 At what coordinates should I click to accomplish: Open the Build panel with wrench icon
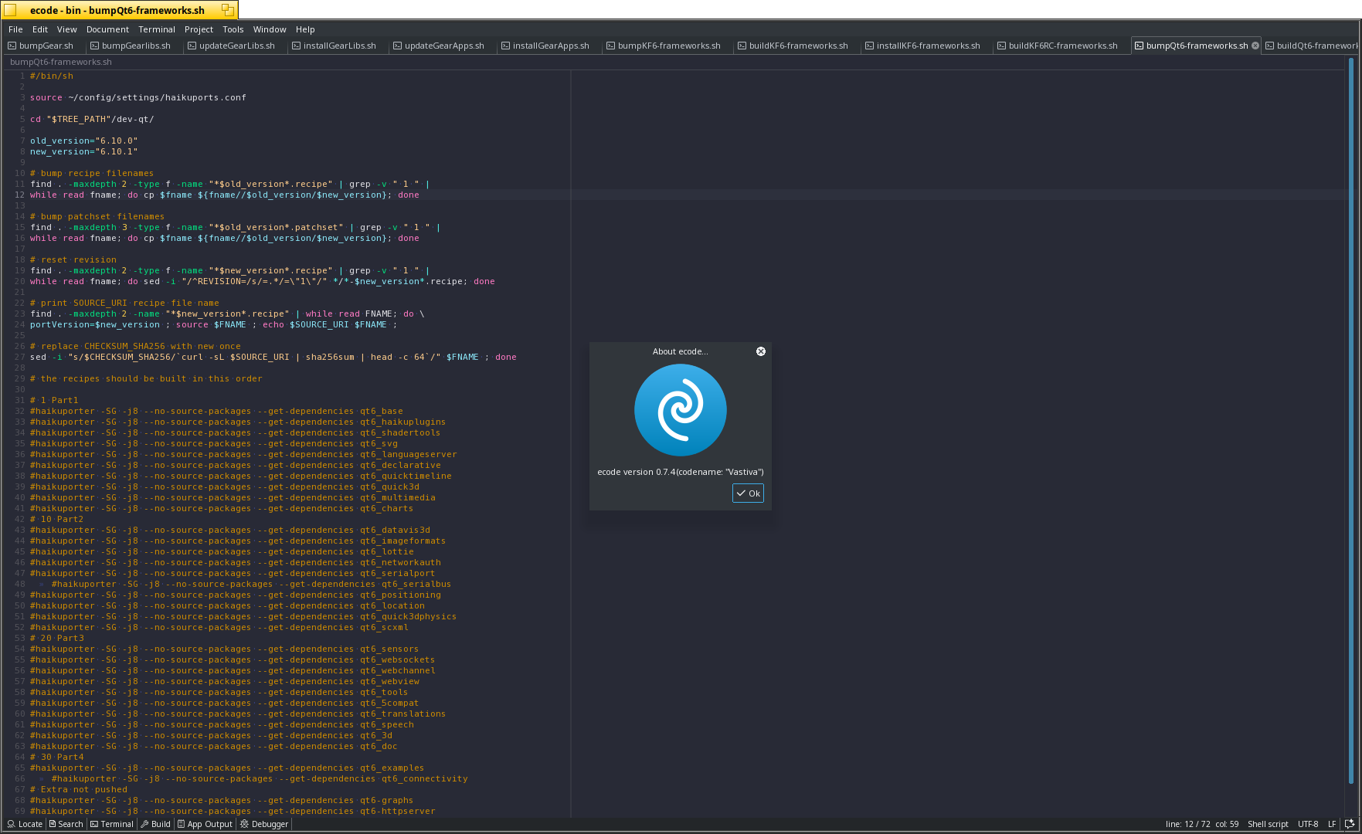pyautogui.click(x=156, y=824)
